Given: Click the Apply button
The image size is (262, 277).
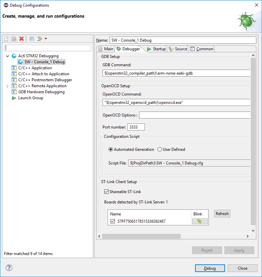Looking at the screenshot, I should pos(239,250).
